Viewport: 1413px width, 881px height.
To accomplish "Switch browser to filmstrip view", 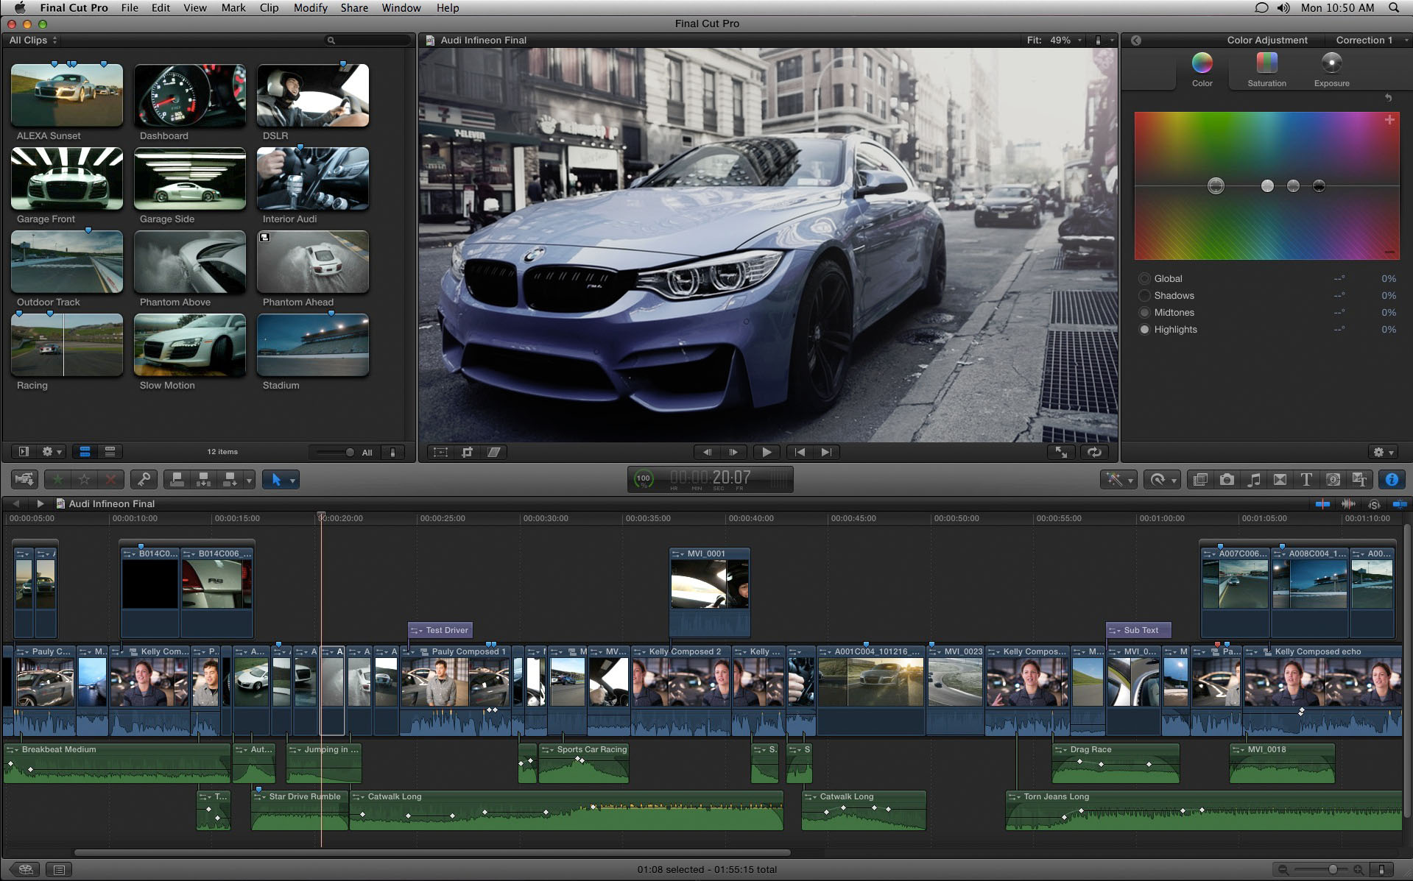I will coord(85,452).
